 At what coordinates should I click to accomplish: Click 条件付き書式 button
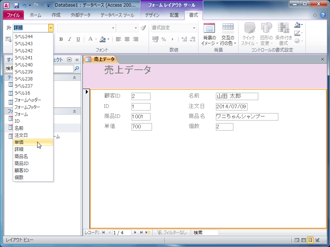pos(284,34)
